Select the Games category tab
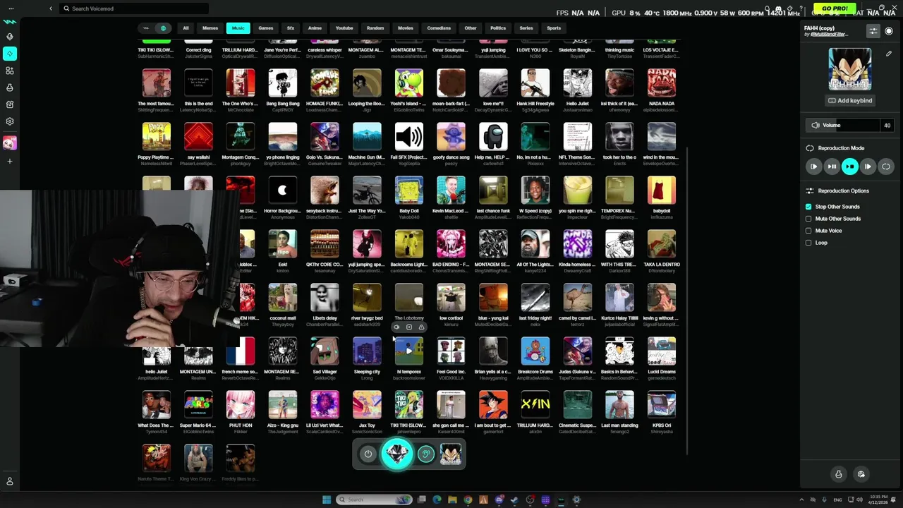 266,28
